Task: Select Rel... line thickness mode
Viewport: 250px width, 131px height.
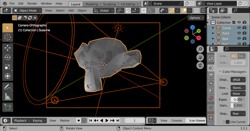Action: pyautogui.click(x=242, y=56)
